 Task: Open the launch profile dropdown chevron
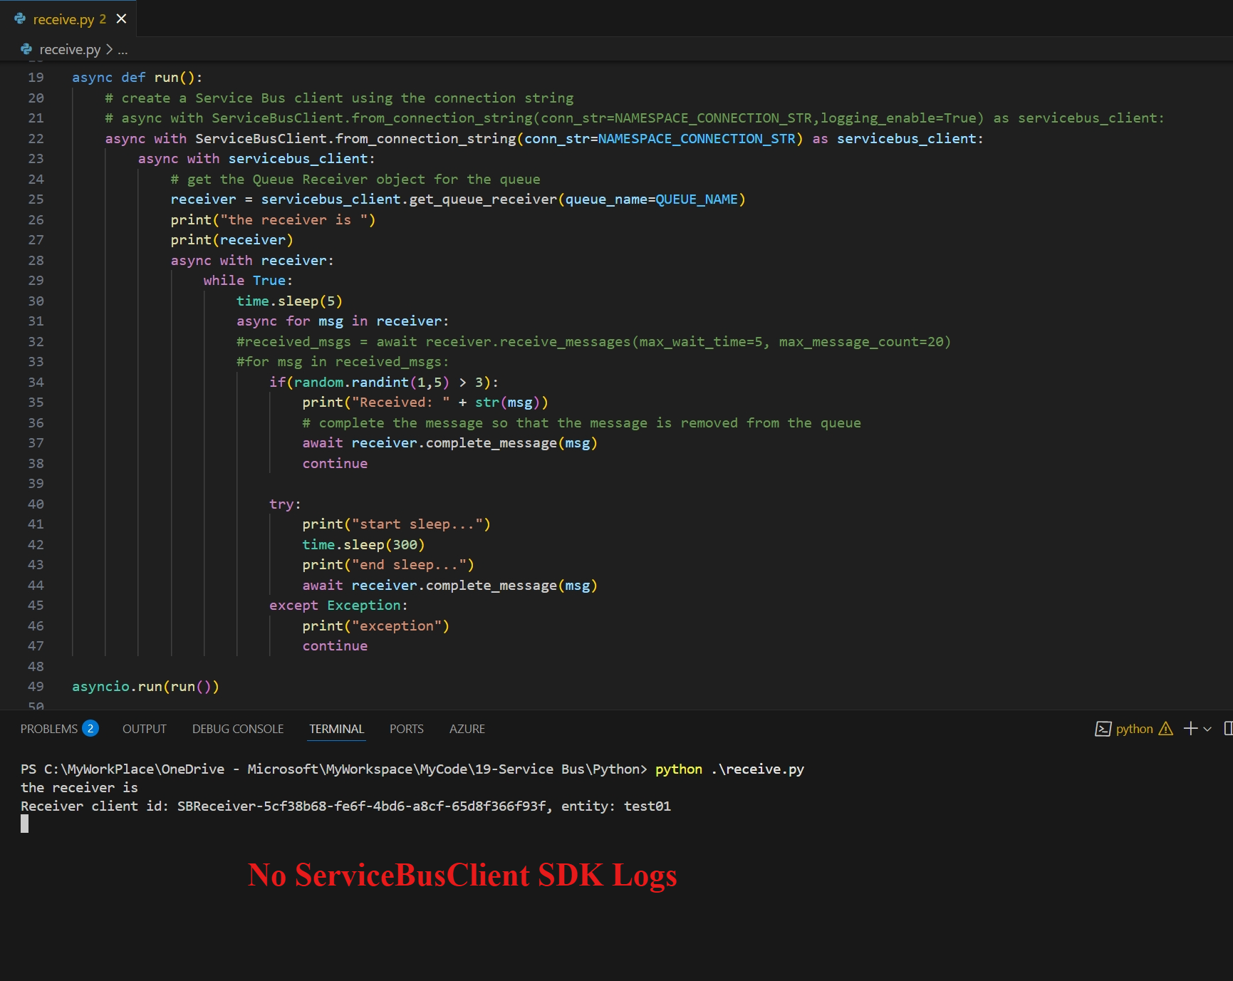click(1207, 729)
